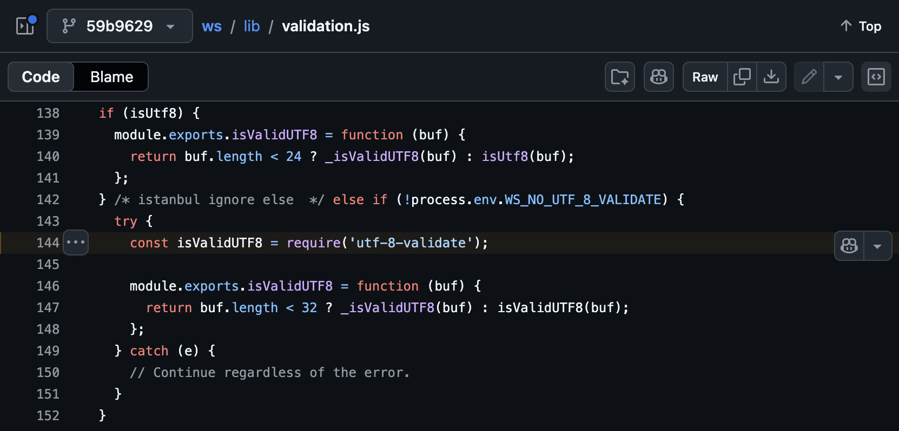The width and height of the screenshot is (899, 431).
Task: Download the raw file icon
Action: pos(771,77)
